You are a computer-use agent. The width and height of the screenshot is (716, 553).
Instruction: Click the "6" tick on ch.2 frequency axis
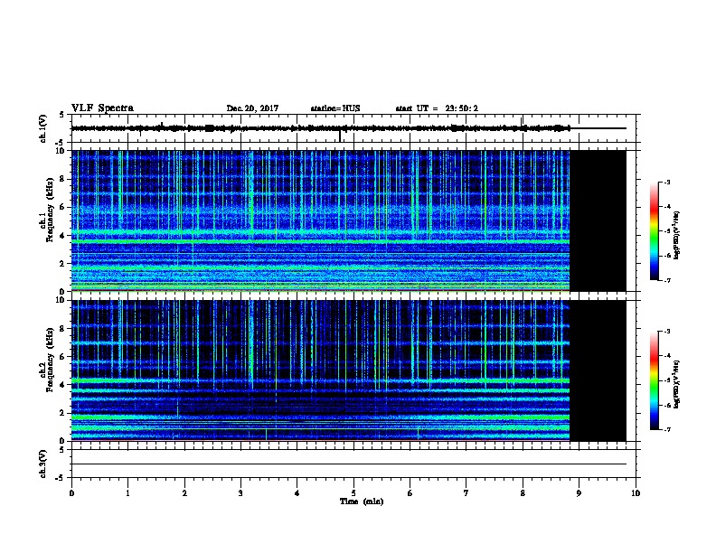(x=62, y=357)
